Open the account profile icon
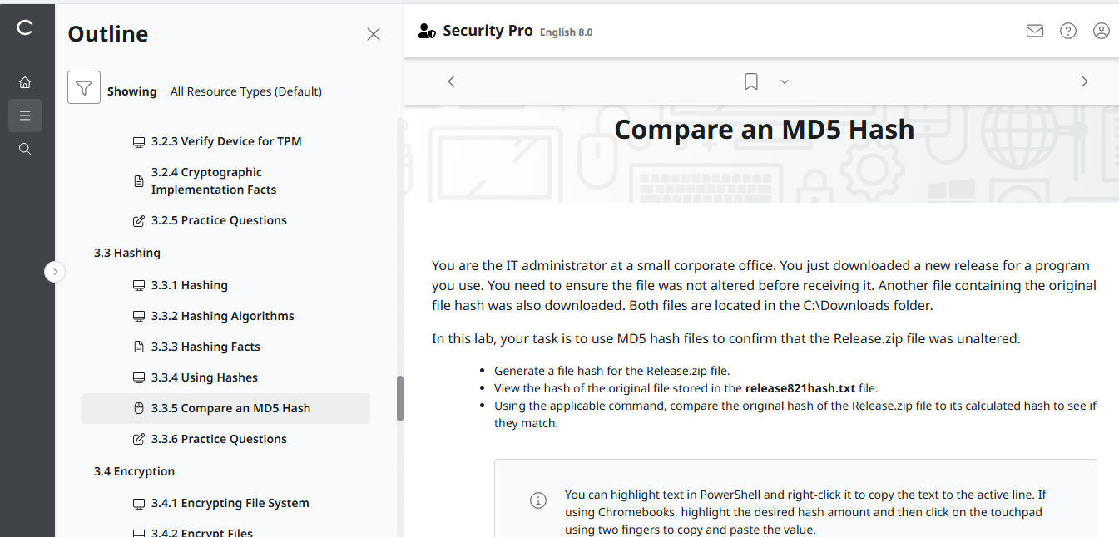Viewport: 1119px width, 537px height. tap(1101, 30)
